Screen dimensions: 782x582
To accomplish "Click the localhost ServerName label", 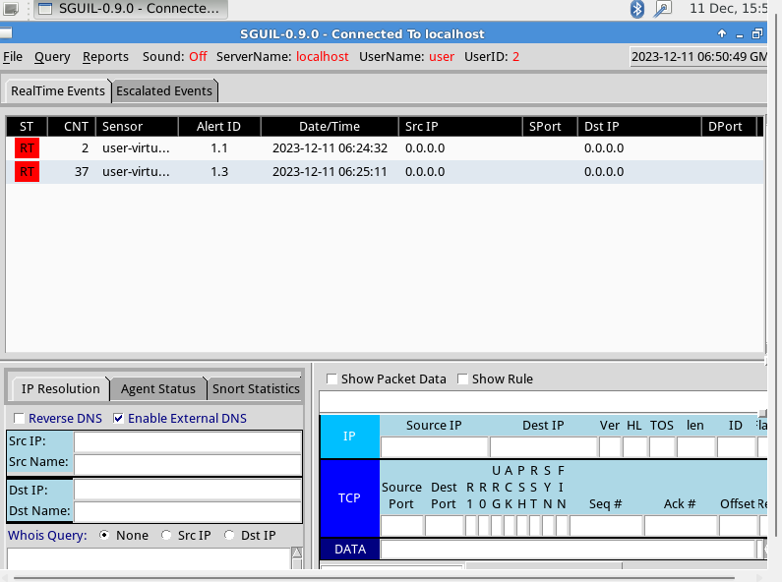I will (323, 57).
